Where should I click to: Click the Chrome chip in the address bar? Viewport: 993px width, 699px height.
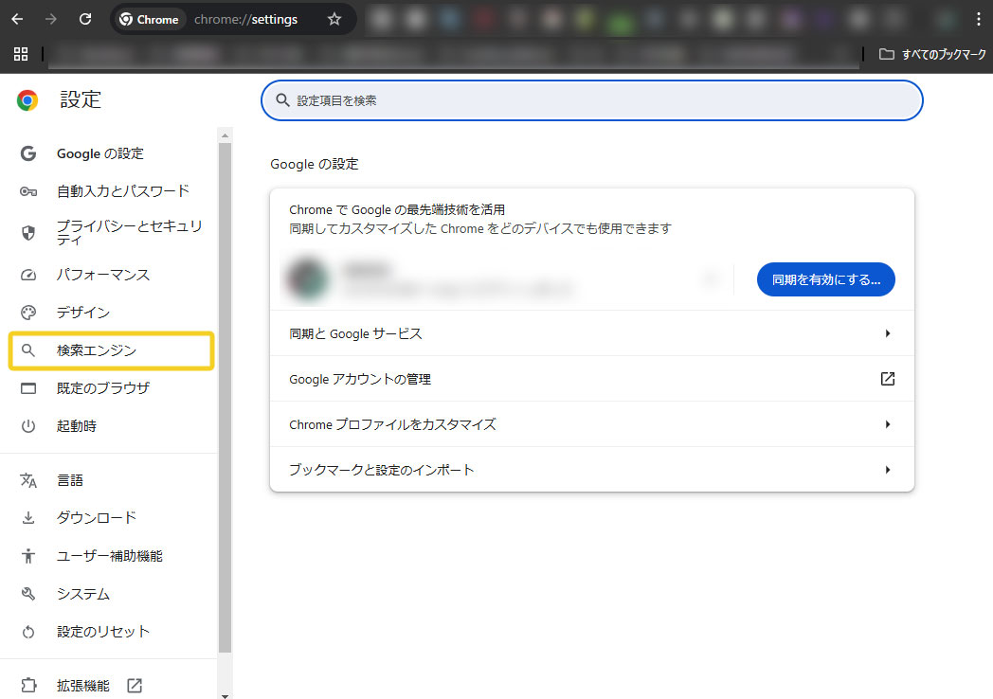point(150,20)
